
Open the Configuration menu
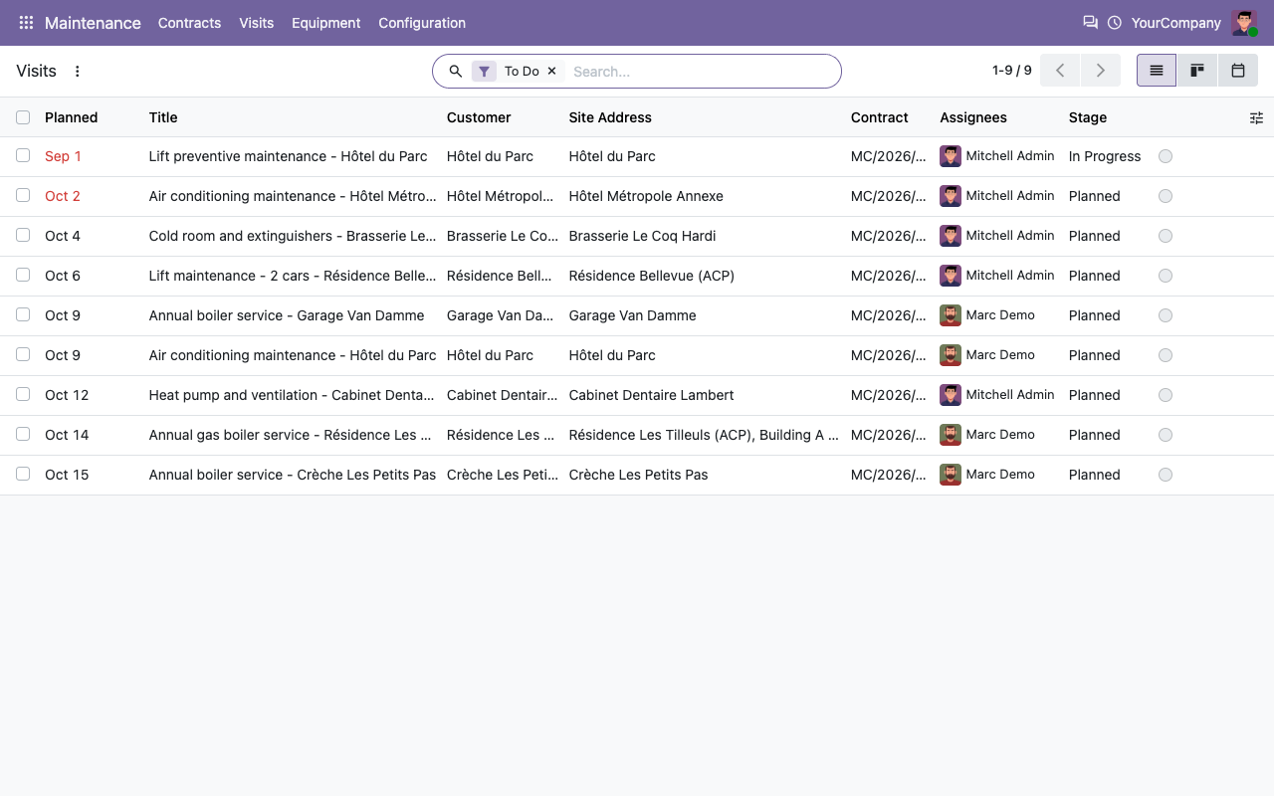coord(422,23)
